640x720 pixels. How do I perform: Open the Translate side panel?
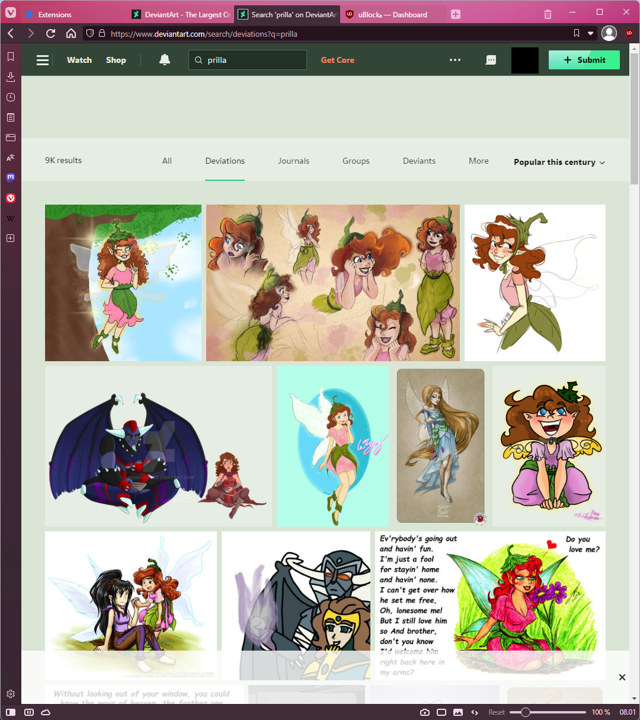pyautogui.click(x=11, y=158)
